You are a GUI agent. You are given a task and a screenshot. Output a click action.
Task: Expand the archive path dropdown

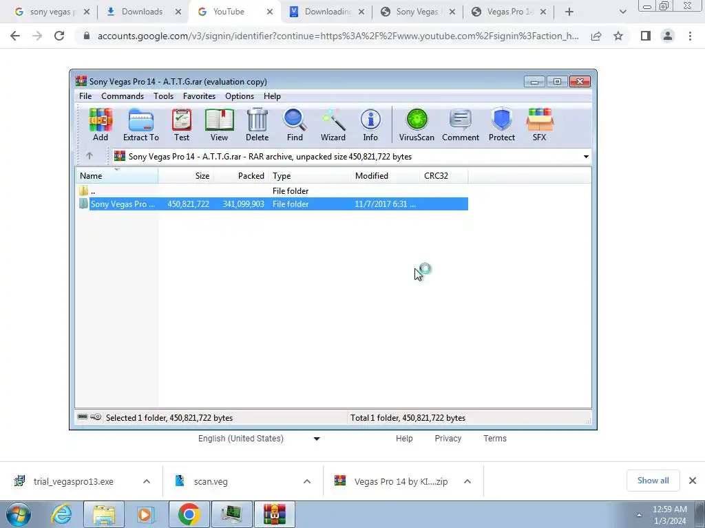[586, 157]
